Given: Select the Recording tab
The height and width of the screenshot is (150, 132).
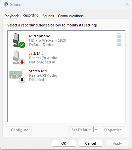Looking at the screenshot, I should [30, 15].
